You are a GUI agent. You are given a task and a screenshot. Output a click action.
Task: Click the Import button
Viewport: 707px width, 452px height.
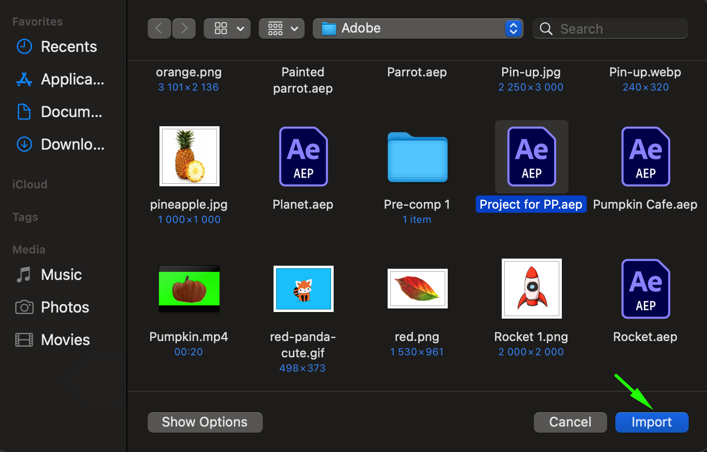pos(651,422)
